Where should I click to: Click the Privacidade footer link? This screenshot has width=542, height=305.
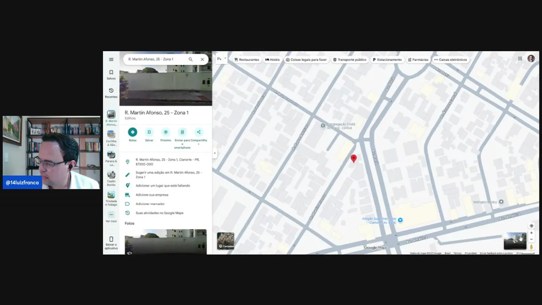point(470,253)
